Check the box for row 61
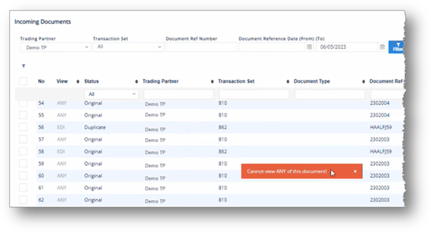 tap(23, 188)
